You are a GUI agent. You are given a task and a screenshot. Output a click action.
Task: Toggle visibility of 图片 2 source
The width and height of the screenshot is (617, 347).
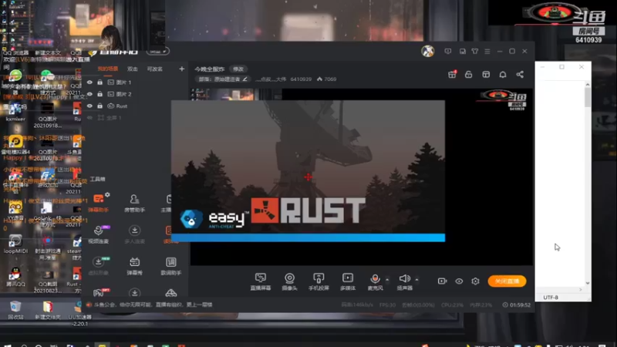pyautogui.click(x=89, y=94)
